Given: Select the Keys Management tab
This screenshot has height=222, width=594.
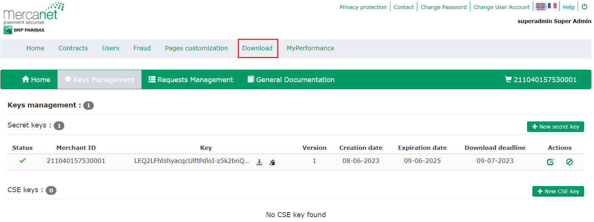Looking at the screenshot, I should tap(100, 79).
